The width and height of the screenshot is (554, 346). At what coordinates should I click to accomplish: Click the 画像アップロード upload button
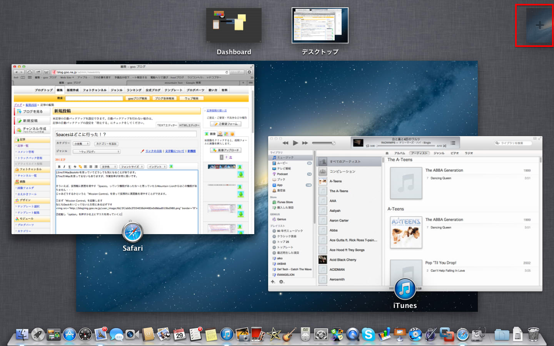(x=226, y=150)
